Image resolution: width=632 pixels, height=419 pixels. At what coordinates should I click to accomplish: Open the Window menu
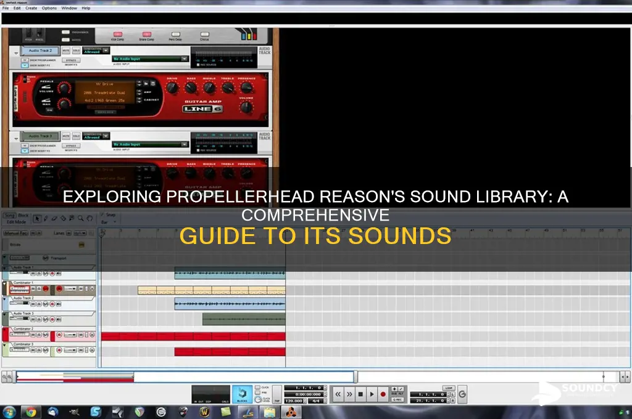pyautogui.click(x=69, y=8)
